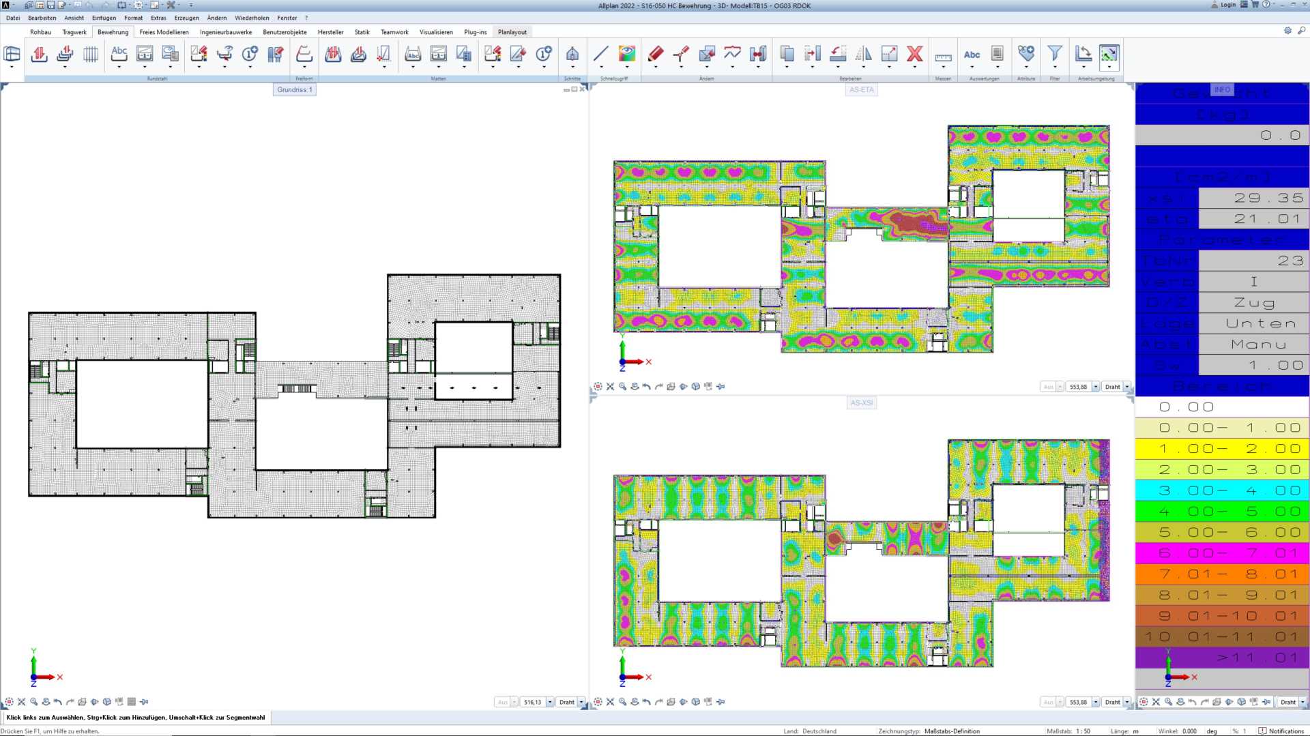The image size is (1310, 736).
Task: Click the Abc label tool in Auswertungen
Action: [972, 55]
